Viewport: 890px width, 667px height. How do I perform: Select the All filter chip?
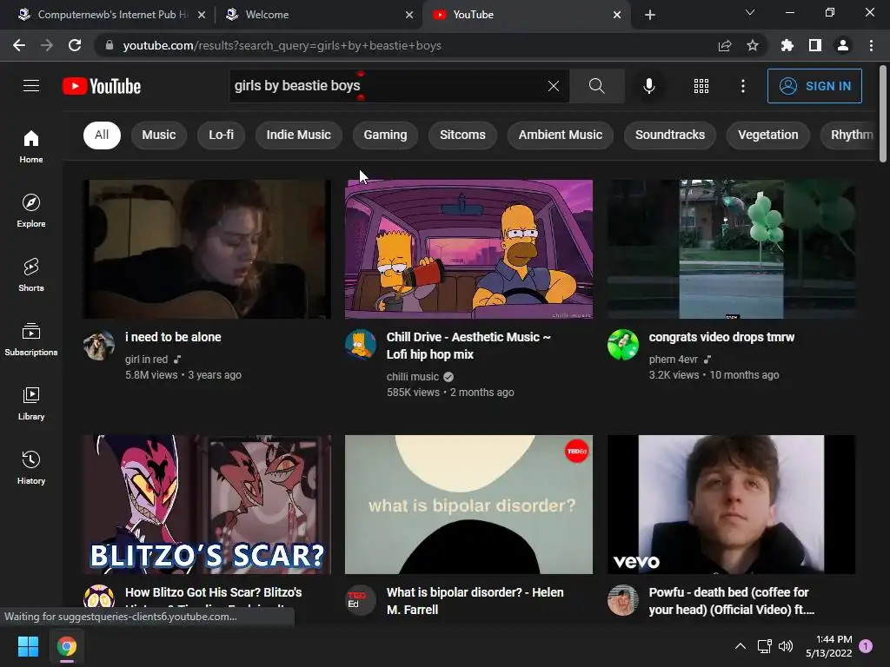coord(102,135)
